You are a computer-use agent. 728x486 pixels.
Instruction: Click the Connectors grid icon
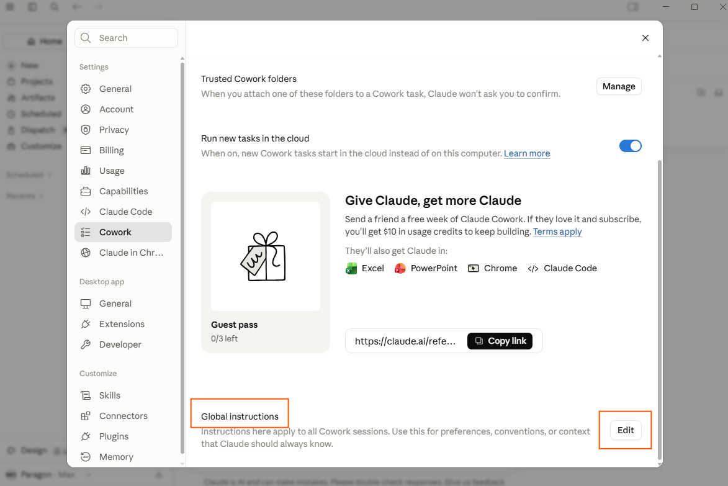click(x=86, y=416)
